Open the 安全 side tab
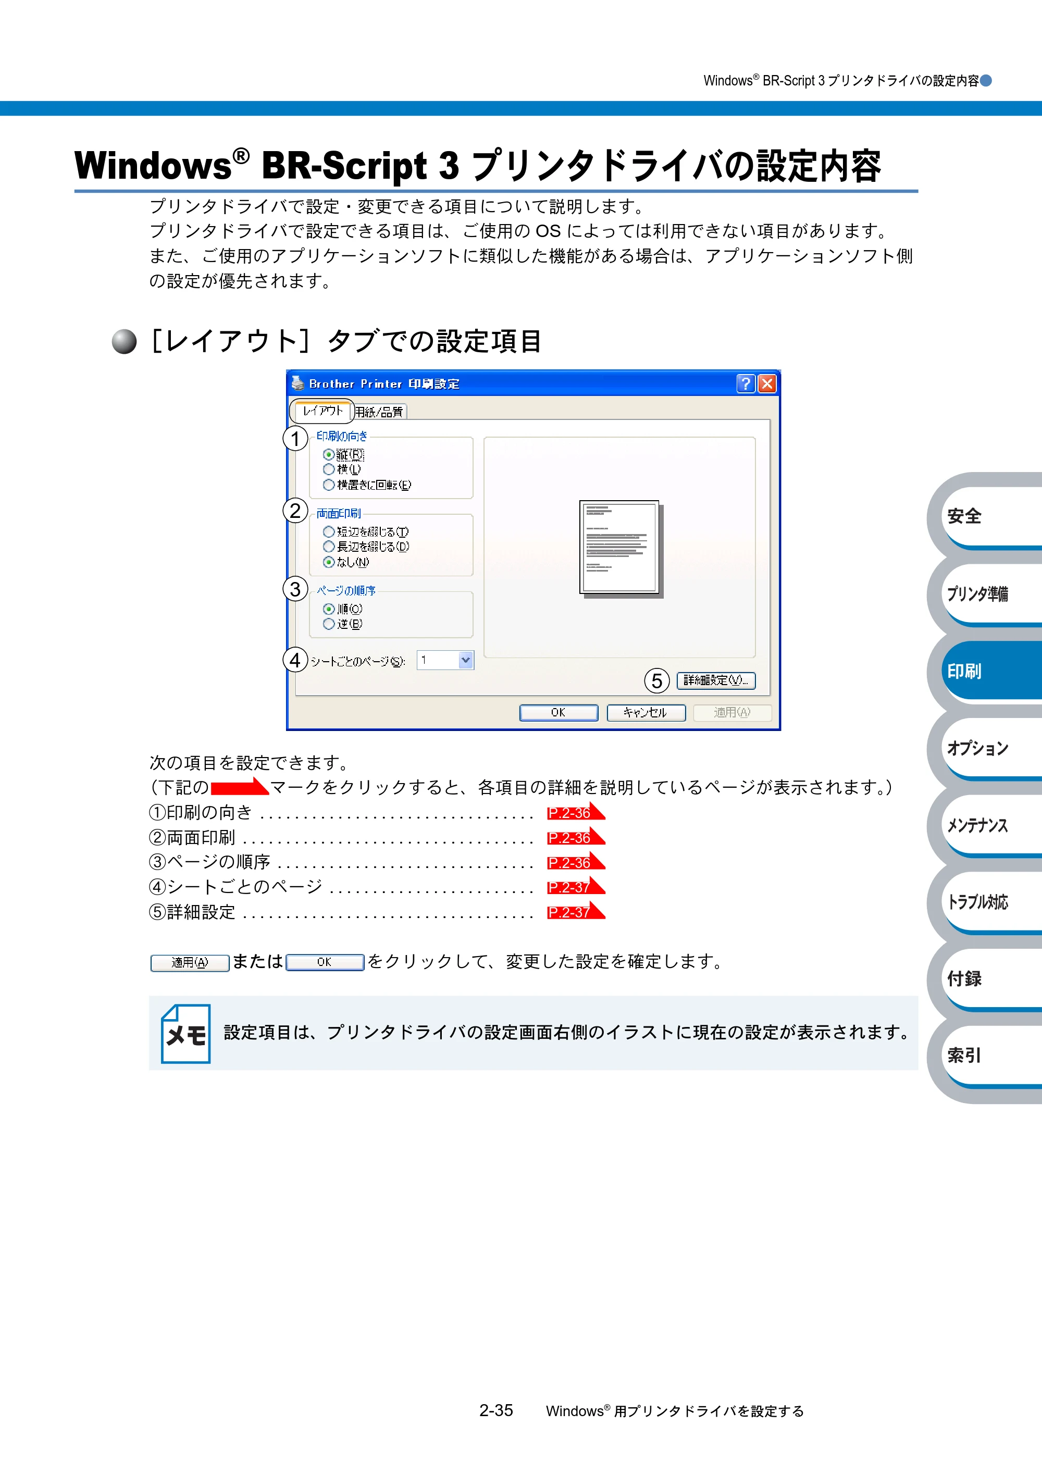The height and width of the screenshot is (1475, 1042). tap(993, 516)
